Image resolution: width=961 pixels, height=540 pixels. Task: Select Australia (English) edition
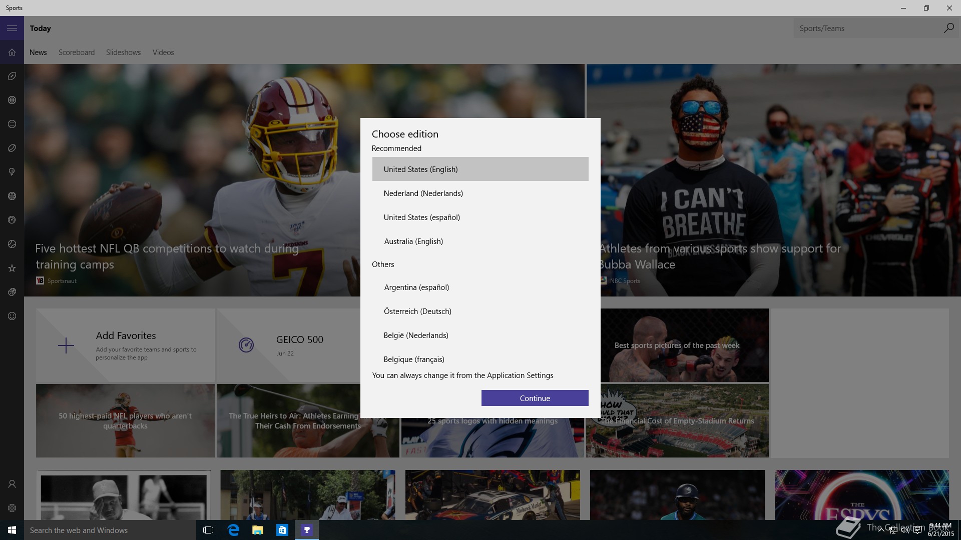click(x=480, y=241)
